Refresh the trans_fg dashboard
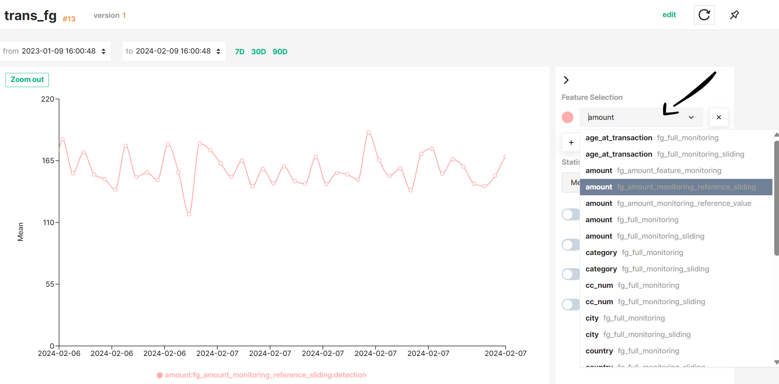Screen dimensions: 779x384 pos(704,15)
